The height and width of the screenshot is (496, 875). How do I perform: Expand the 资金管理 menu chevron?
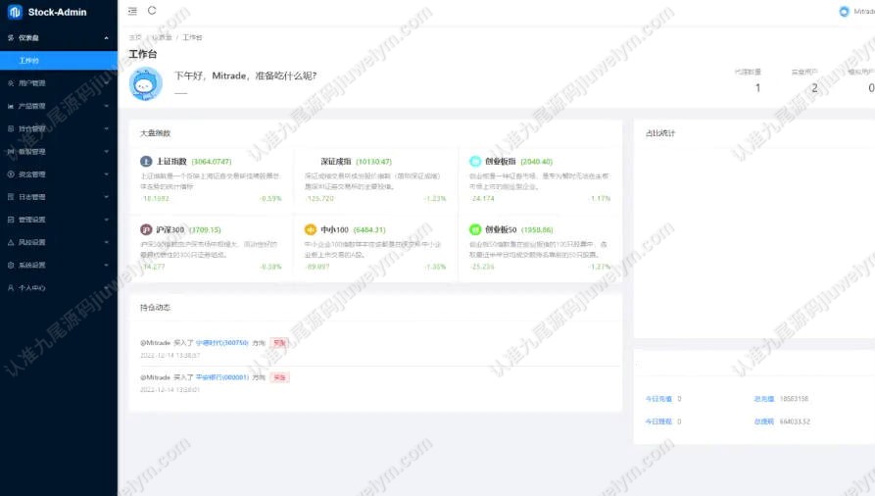pos(106,174)
